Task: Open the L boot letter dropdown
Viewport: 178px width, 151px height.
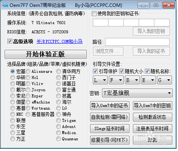Action: click(x=100, y=80)
